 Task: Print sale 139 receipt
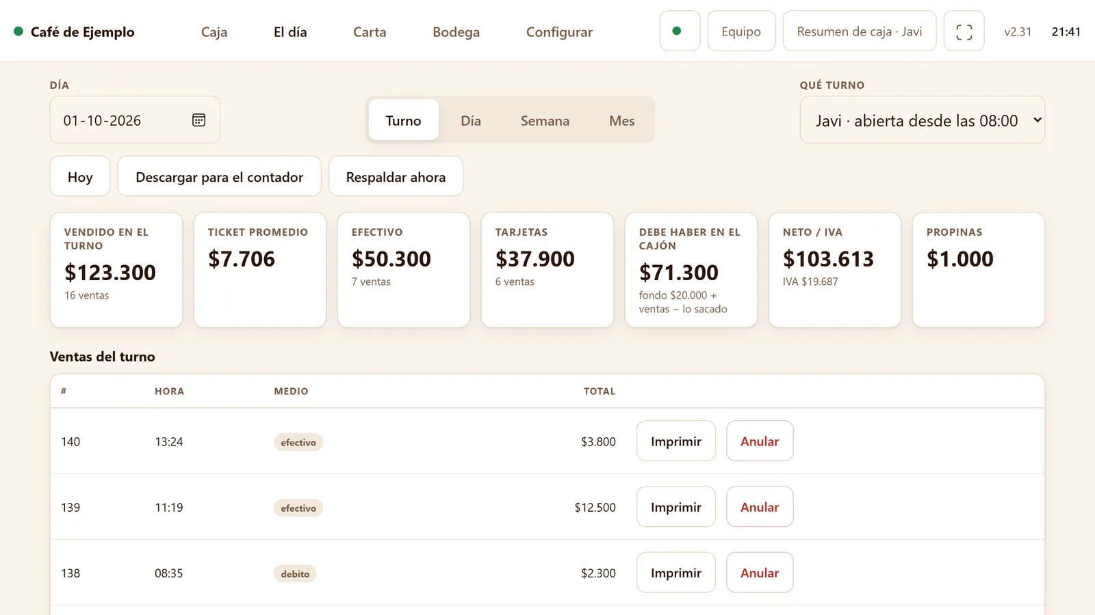tap(676, 507)
